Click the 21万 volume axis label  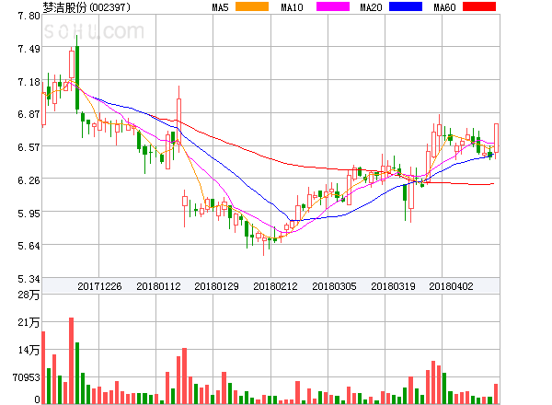pos(29,322)
